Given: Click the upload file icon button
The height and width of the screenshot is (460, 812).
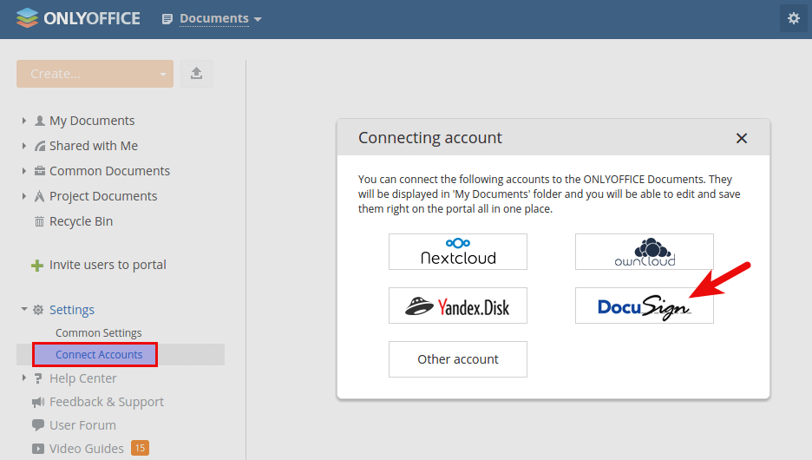Looking at the screenshot, I should click(197, 74).
